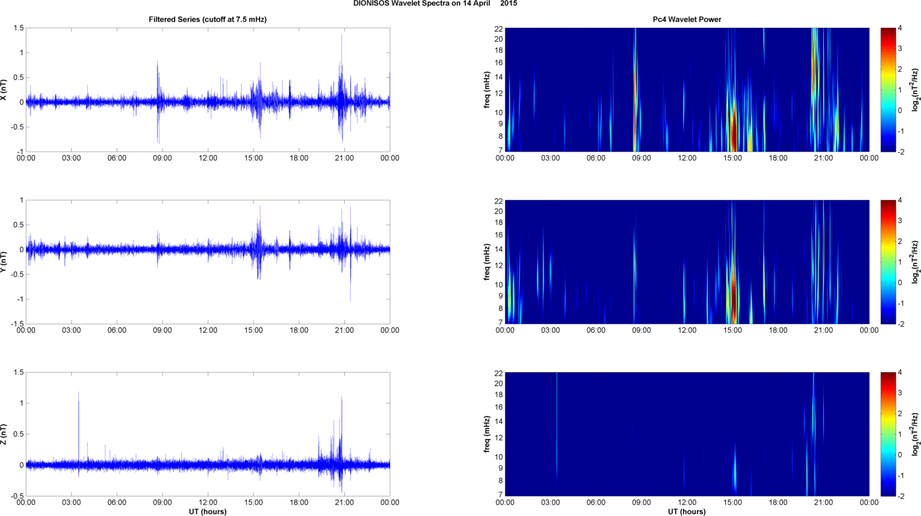Select the 'Filtered Series (cutoff at 7.5 mHz)' title
The width and height of the screenshot is (921, 516).
click(x=208, y=19)
